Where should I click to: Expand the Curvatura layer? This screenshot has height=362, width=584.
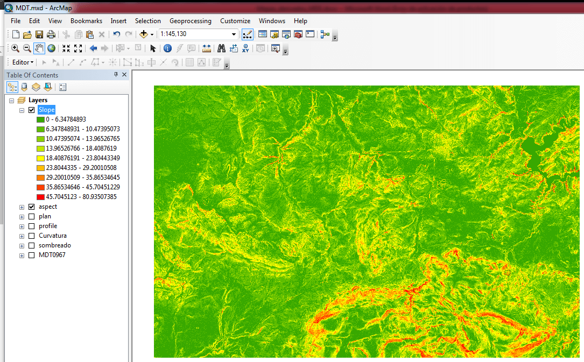[x=22, y=236]
